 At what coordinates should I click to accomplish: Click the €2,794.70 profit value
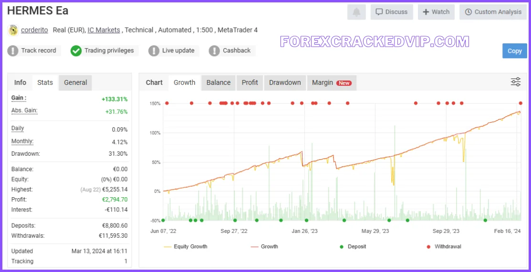coord(115,200)
